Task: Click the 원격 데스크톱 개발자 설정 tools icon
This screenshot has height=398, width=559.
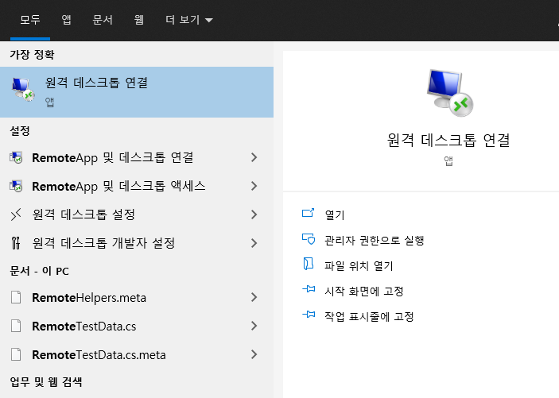Action: tap(16, 243)
